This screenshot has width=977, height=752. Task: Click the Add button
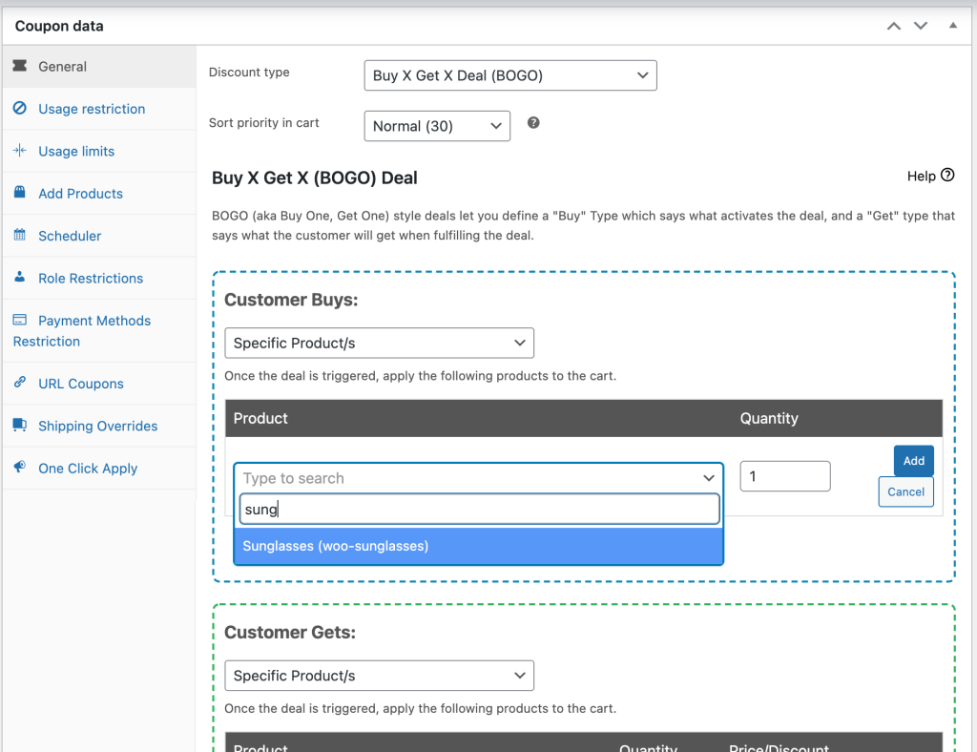pyautogui.click(x=913, y=460)
